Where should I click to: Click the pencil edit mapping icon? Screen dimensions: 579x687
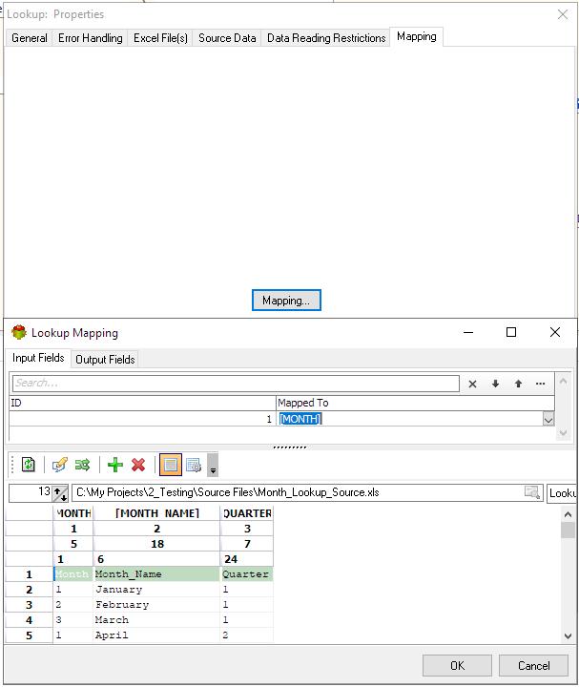click(59, 465)
